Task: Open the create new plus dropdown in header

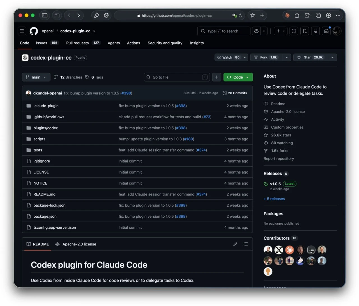Action: [281, 31]
